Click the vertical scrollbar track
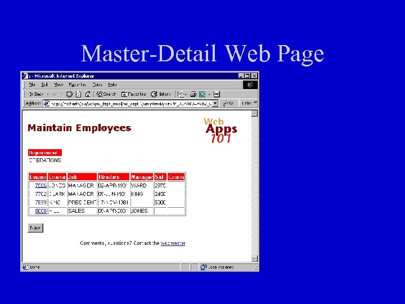The height and width of the screenshot is (304, 405). [x=254, y=186]
